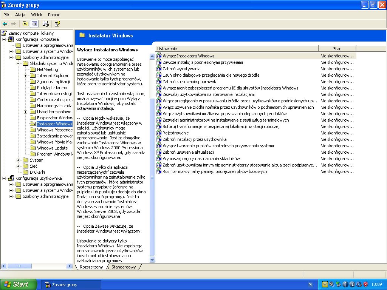Image resolution: width=387 pixels, height=290 pixels.
Task: Select Zezwalaj użytkownikowi na sterowanie instalacjami
Action: [209, 94]
